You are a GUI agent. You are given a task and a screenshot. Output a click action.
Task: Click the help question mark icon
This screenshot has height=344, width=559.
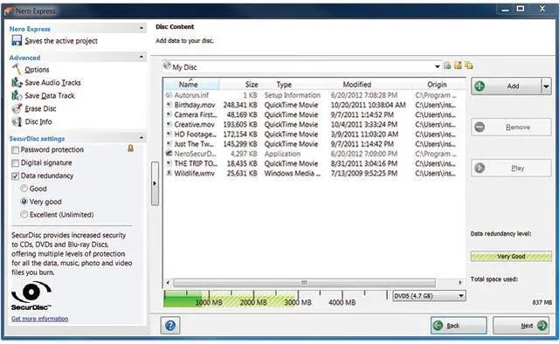coord(170,325)
